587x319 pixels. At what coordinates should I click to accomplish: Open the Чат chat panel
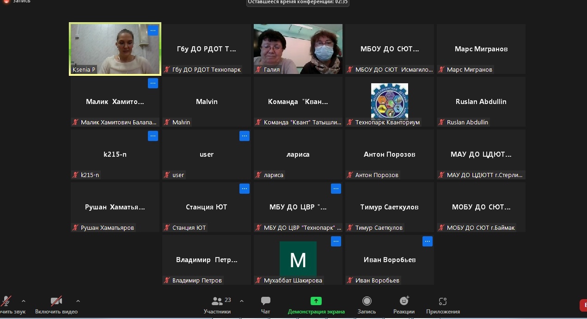(x=265, y=305)
